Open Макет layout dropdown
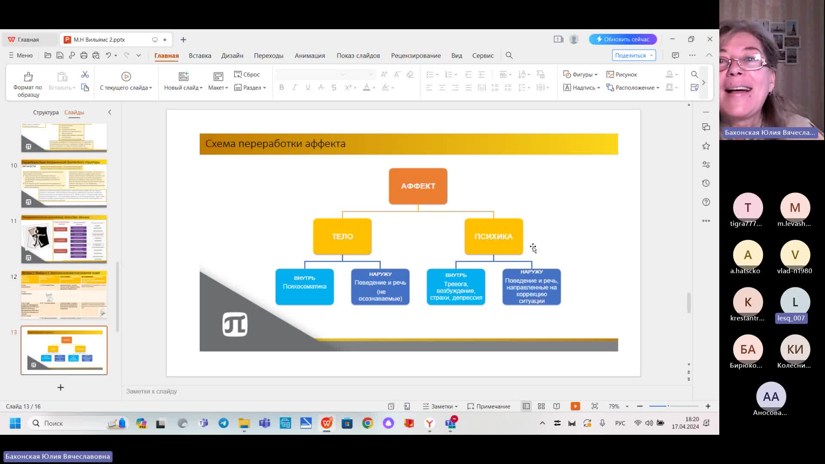Viewport: 825px width, 464px height. pos(218,88)
